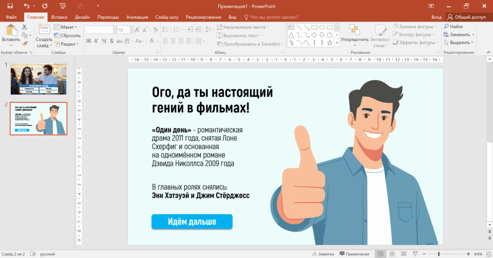Switch to the Анимация tab
Screen dimensions: 493x258
[137, 17]
